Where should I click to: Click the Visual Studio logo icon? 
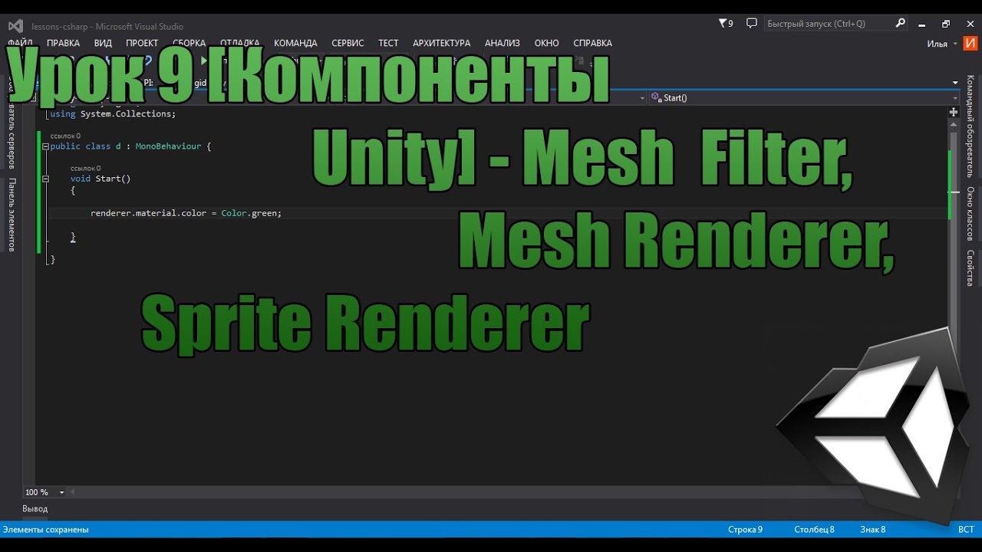[15, 26]
